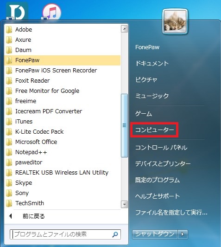Open 既定のプログラム
The height and width of the screenshot is (247, 221).
pyautogui.click(x=158, y=180)
